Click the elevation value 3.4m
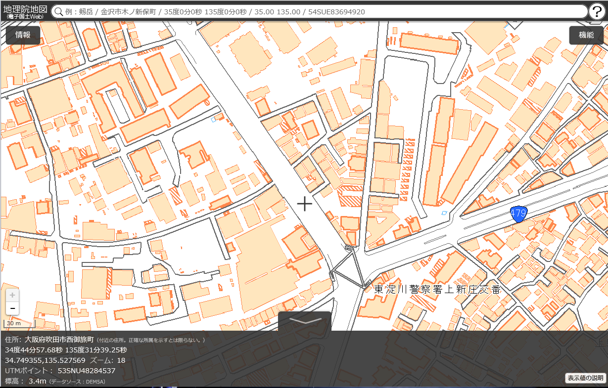The width and height of the screenshot is (608, 388). (x=37, y=381)
